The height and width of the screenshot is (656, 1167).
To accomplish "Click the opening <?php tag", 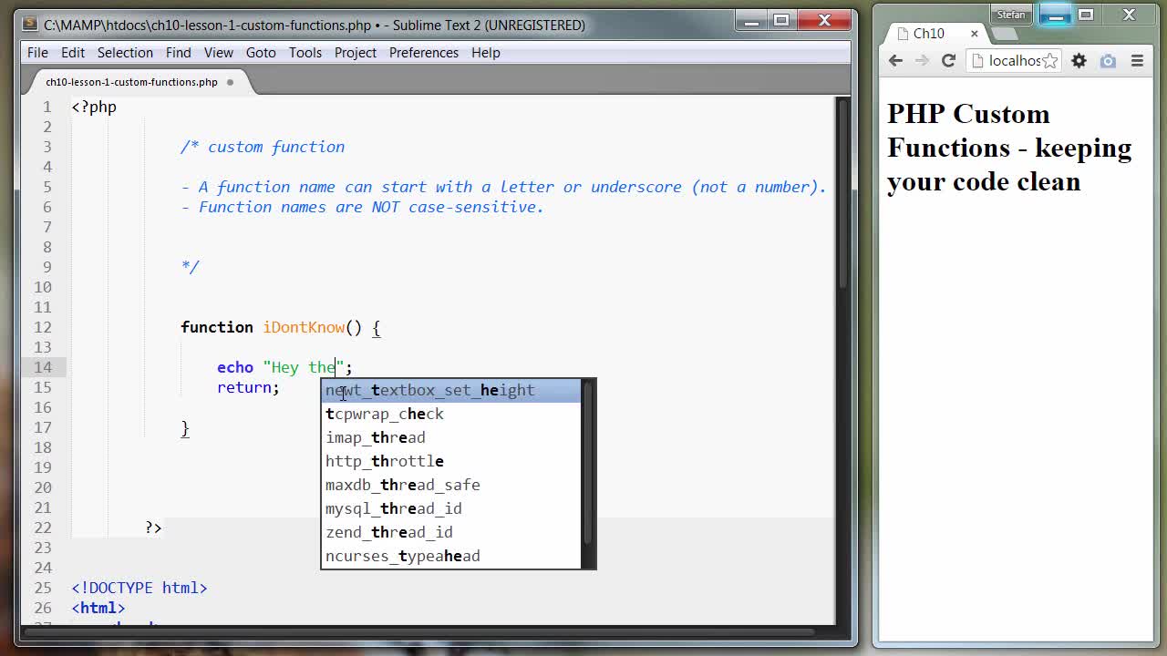I will coord(94,107).
